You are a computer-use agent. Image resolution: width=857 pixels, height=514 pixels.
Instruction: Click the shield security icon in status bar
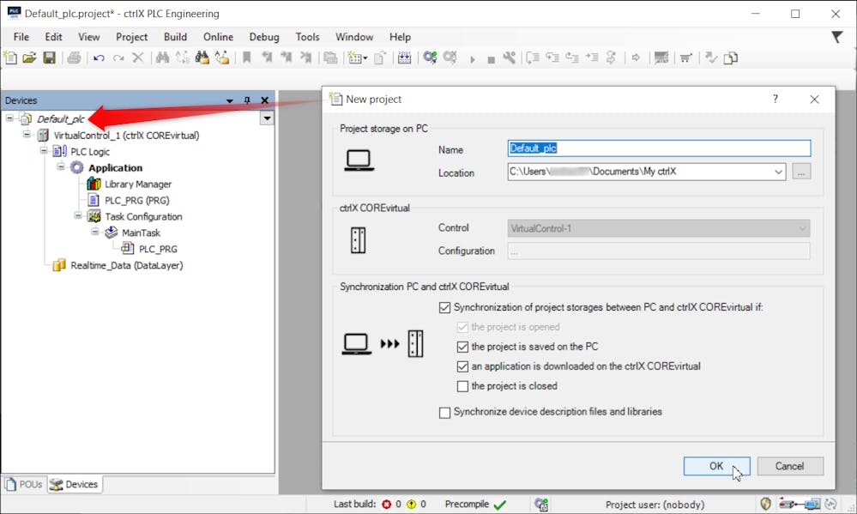pos(766,504)
